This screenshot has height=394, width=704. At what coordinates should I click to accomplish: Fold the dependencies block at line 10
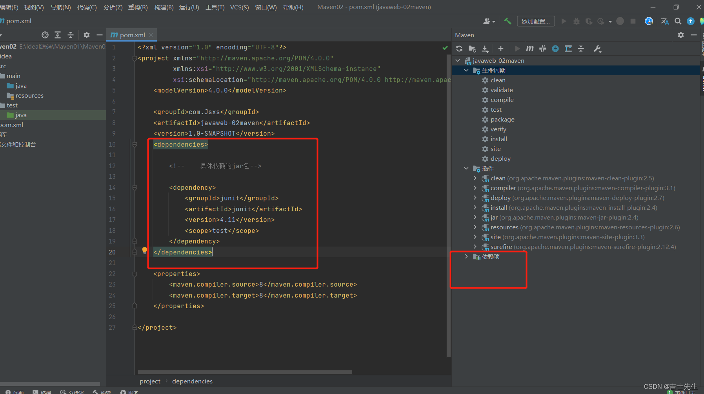[135, 145]
